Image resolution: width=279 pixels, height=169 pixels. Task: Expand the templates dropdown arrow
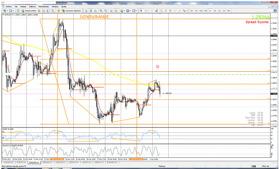coord(136,11)
